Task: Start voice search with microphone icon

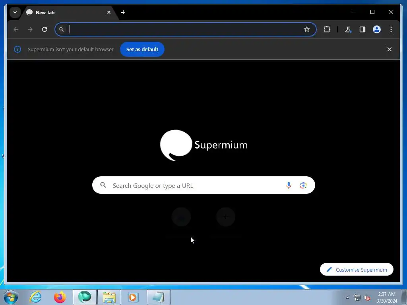Action: [289, 185]
